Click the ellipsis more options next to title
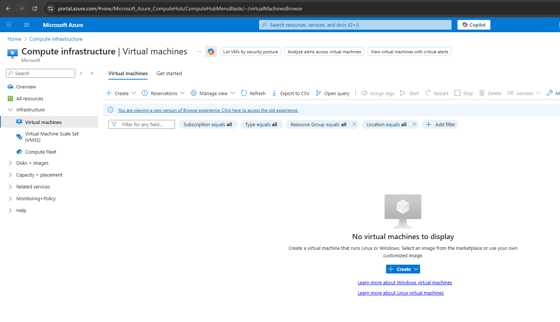 pos(199,51)
